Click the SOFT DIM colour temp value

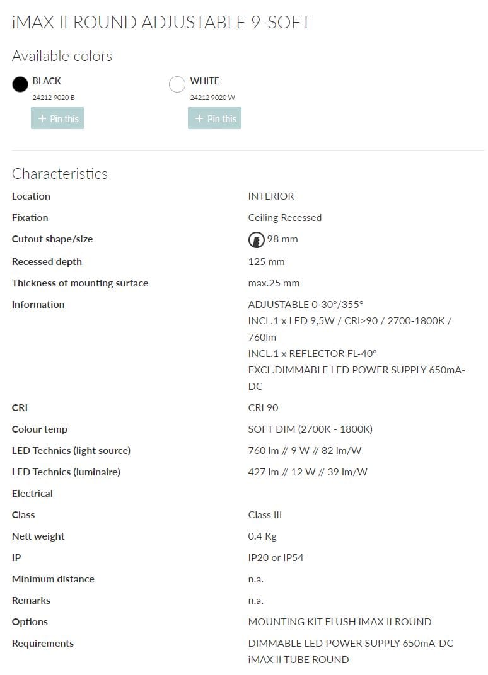[310, 429]
